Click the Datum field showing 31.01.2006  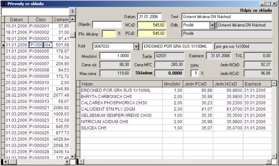click(149, 17)
